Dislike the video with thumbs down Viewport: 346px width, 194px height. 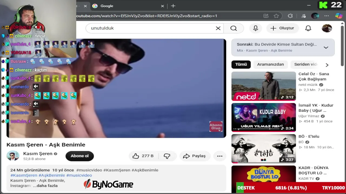click(x=167, y=156)
